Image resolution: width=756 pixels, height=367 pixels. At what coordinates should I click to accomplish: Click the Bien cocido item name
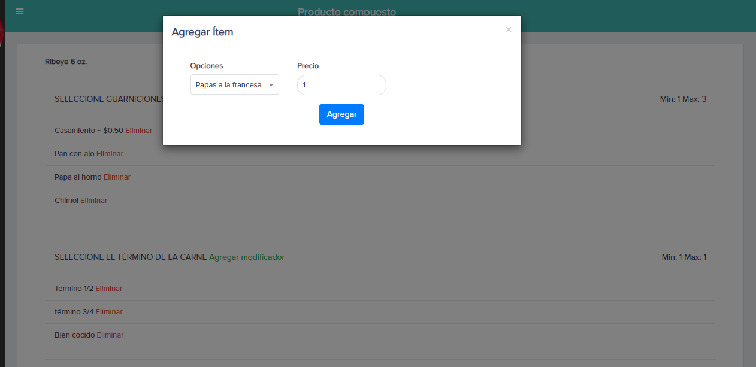pos(75,335)
